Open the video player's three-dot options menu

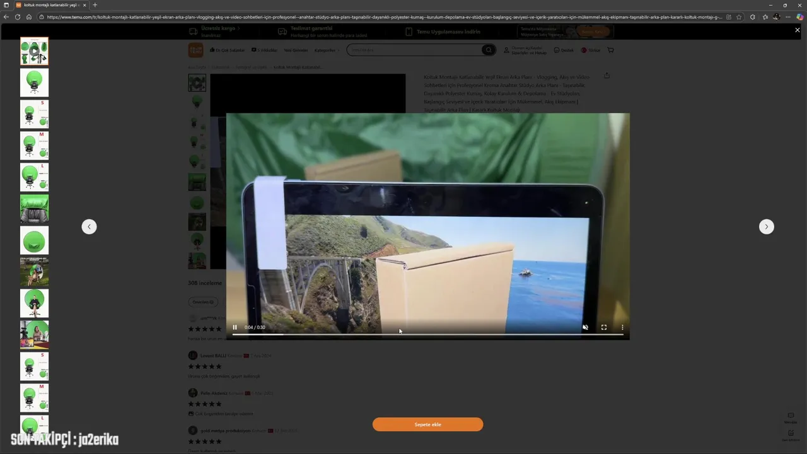coord(622,327)
